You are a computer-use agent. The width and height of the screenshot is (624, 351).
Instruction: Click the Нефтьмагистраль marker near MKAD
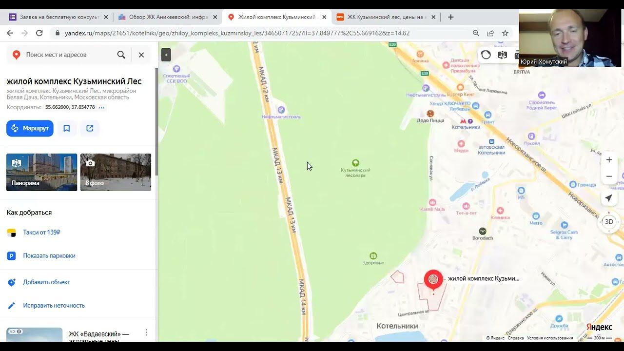point(281,110)
